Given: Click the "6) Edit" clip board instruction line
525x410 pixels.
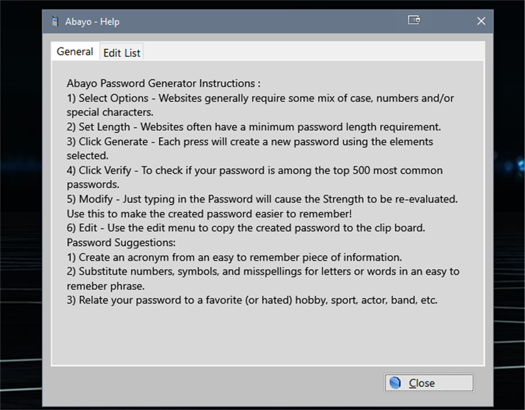Looking at the screenshot, I should click(246, 228).
